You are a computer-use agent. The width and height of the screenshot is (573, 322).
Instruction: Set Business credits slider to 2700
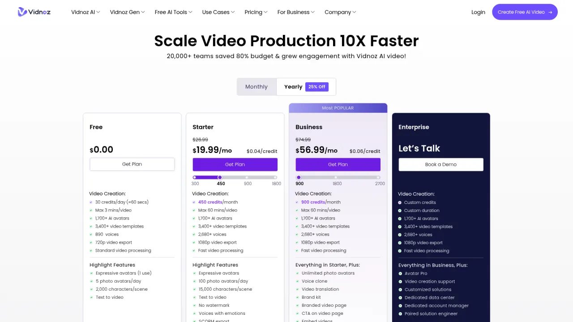tap(379, 178)
